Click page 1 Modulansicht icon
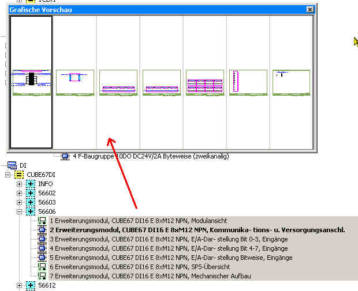This screenshot has height=291, width=358. point(42,221)
